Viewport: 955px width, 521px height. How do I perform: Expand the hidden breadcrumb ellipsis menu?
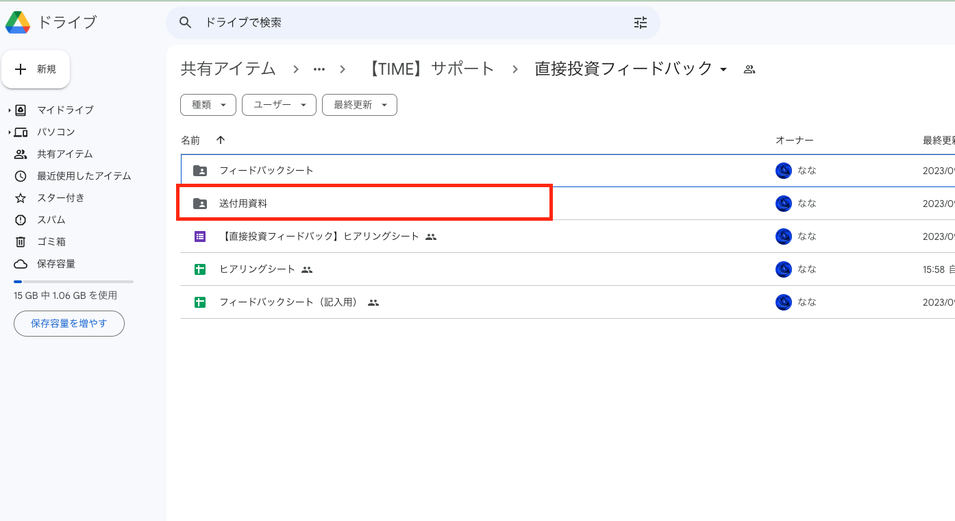pos(319,69)
